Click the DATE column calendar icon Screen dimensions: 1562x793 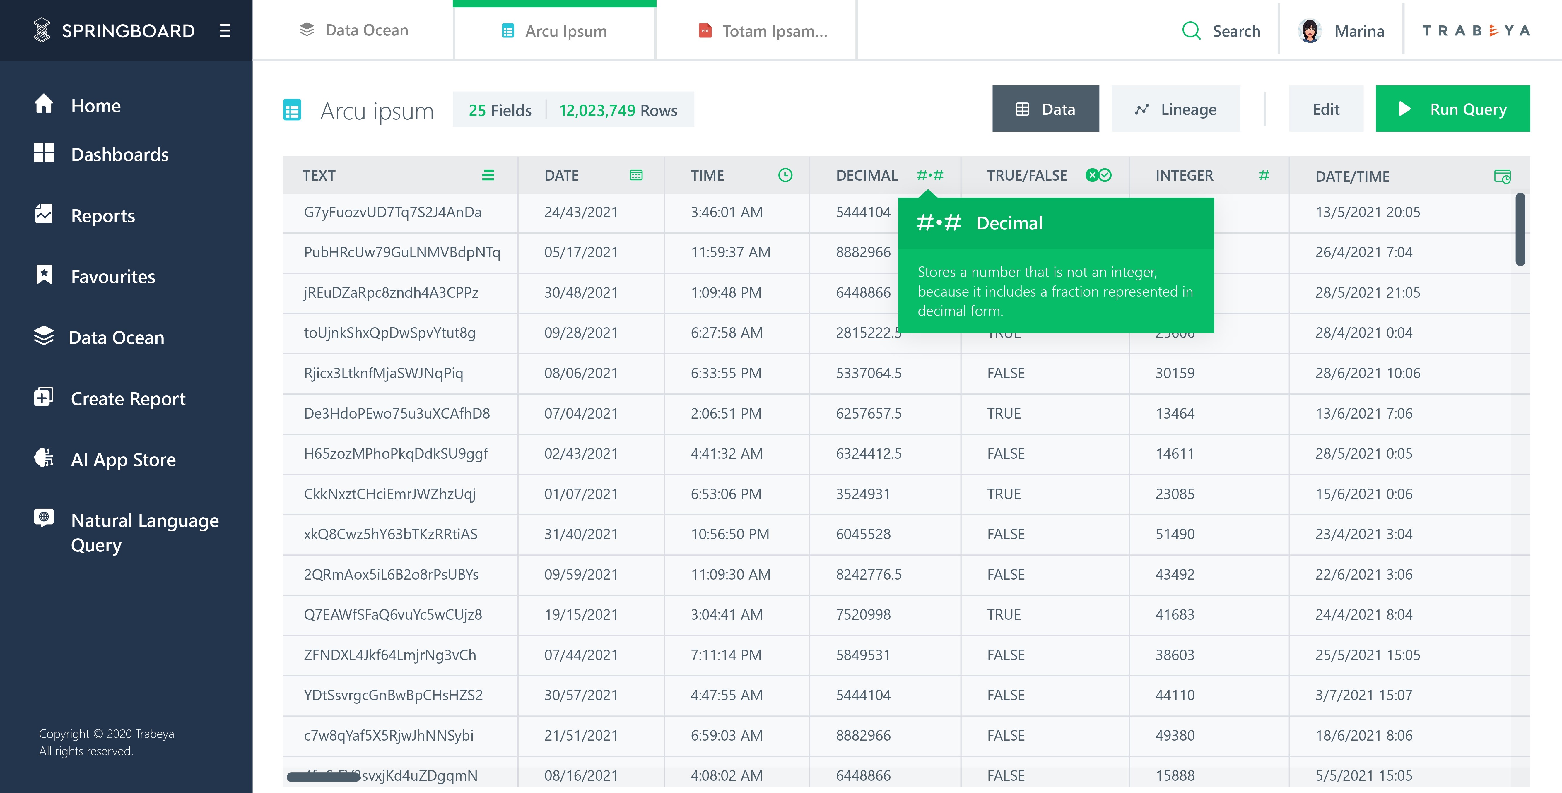click(x=636, y=175)
